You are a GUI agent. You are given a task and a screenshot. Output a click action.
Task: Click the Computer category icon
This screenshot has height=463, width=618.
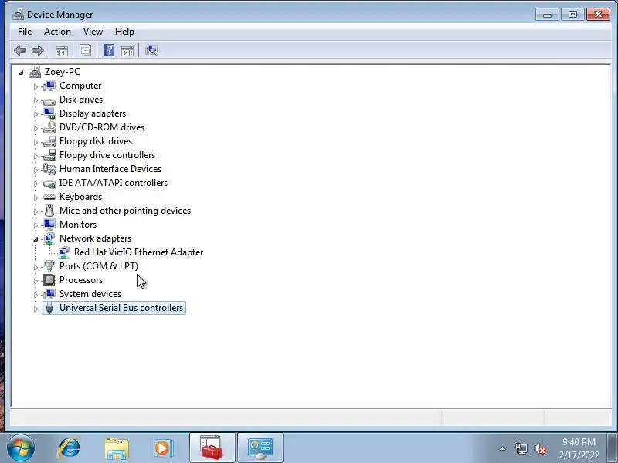click(49, 86)
